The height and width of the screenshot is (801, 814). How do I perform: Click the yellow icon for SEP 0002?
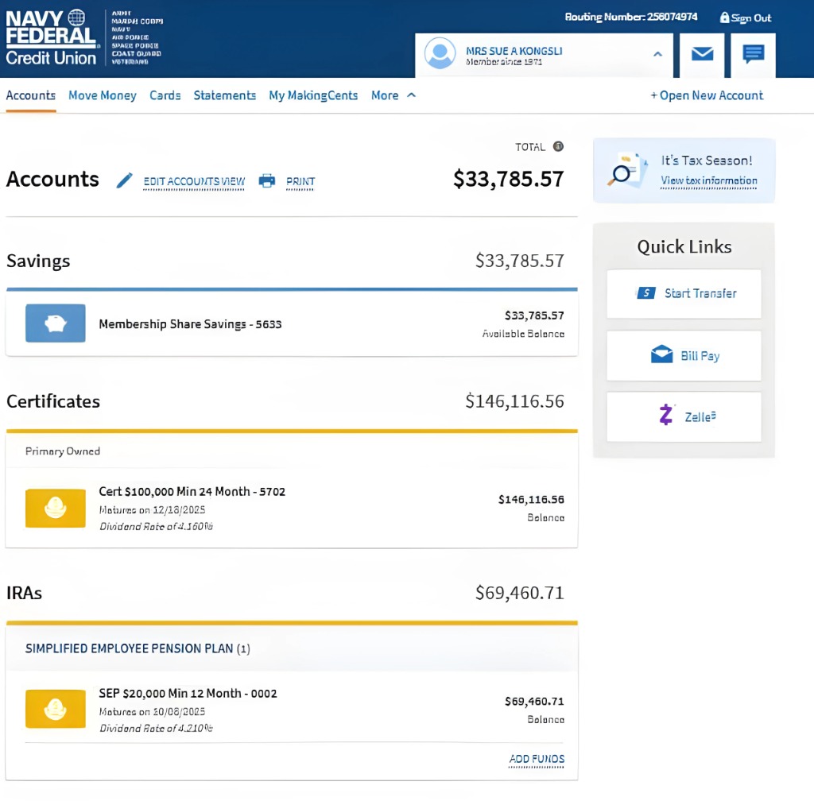point(56,709)
